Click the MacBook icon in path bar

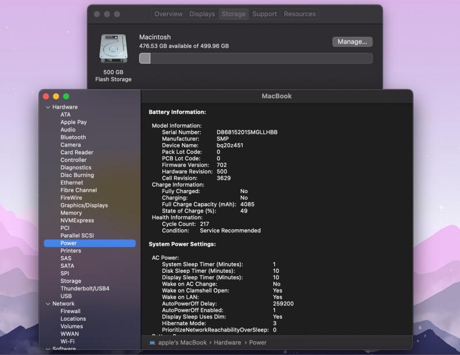[152, 342]
